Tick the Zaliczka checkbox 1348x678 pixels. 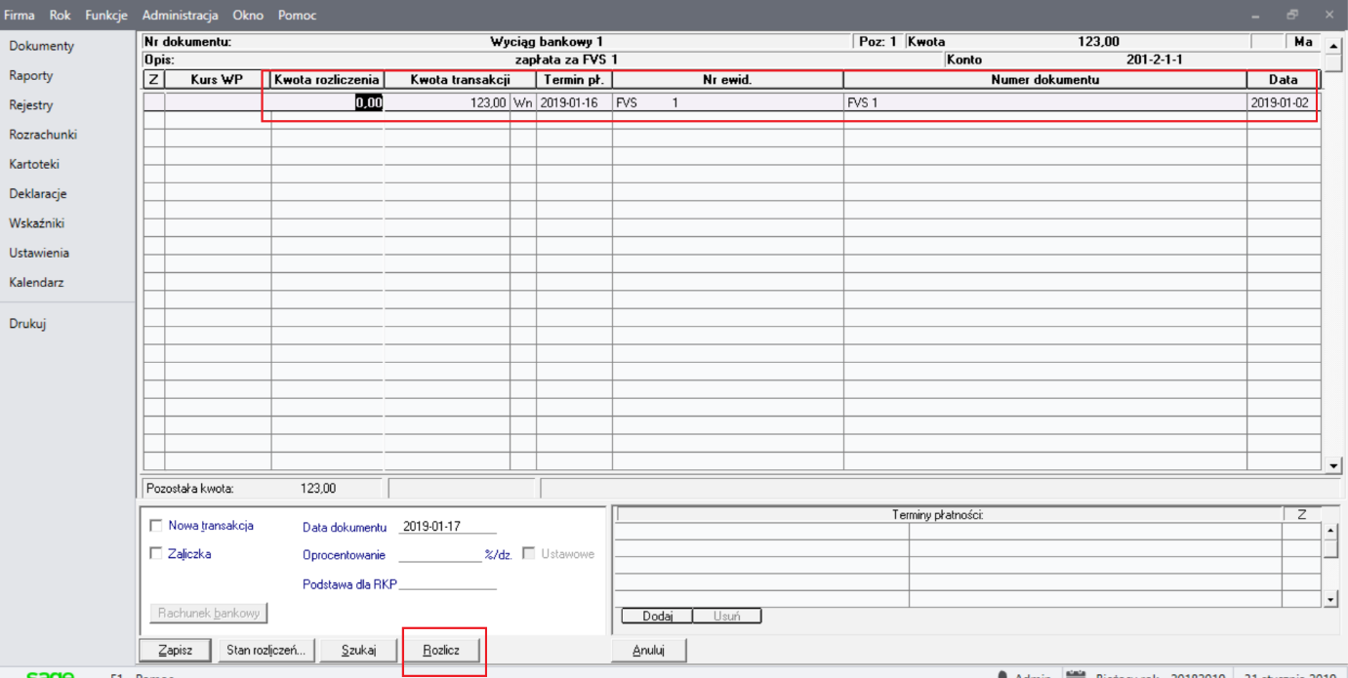[155, 553]
